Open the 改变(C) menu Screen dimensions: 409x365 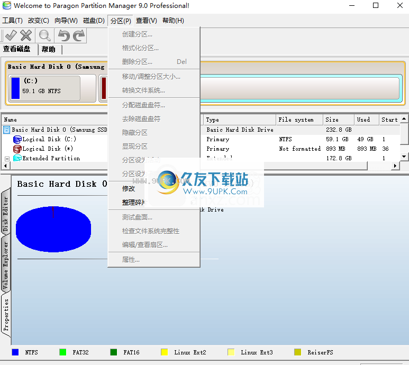(x=38, y=20)
